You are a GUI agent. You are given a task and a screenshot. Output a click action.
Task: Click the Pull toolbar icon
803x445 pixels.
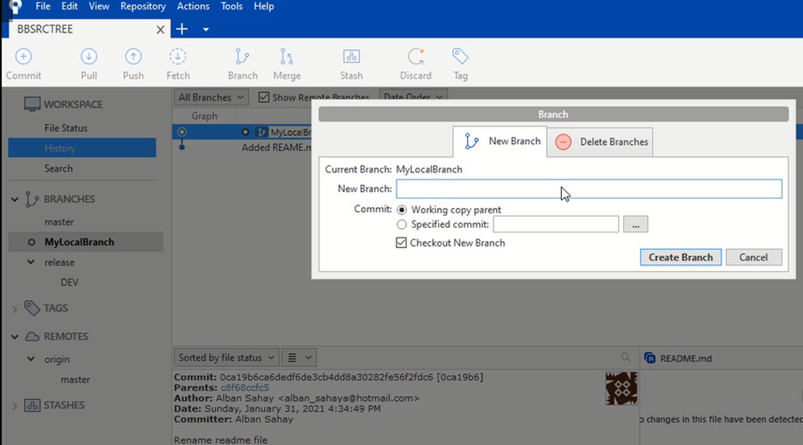tap(89, 64)
